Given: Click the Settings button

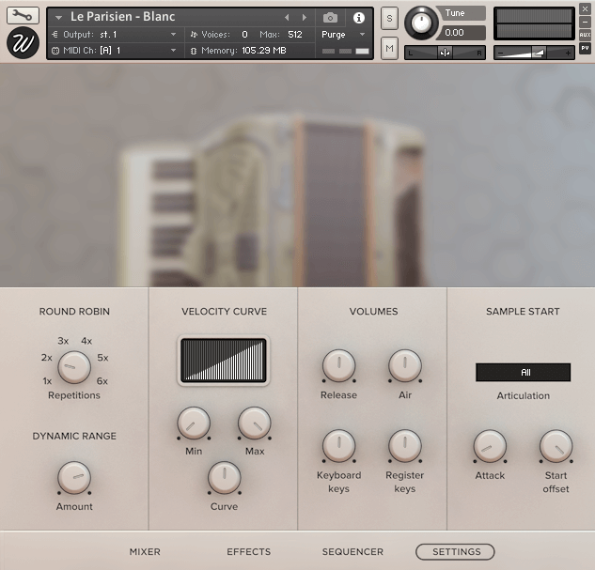Looking at the screenshot, I should pos(455,552).
